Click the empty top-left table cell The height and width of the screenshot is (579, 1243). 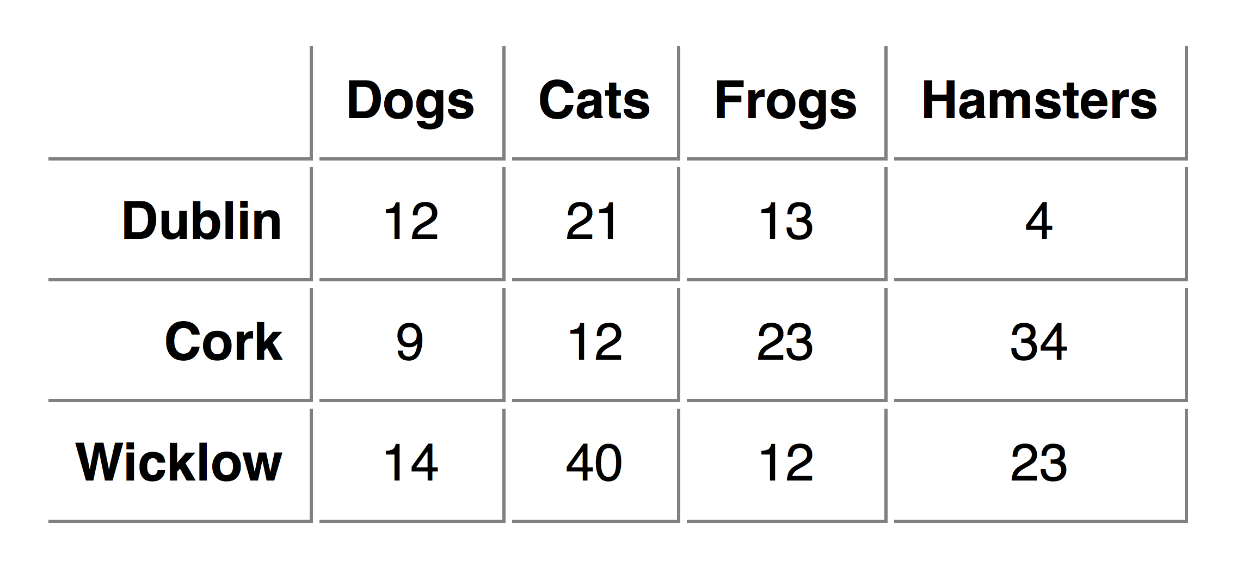coord(180,103)
